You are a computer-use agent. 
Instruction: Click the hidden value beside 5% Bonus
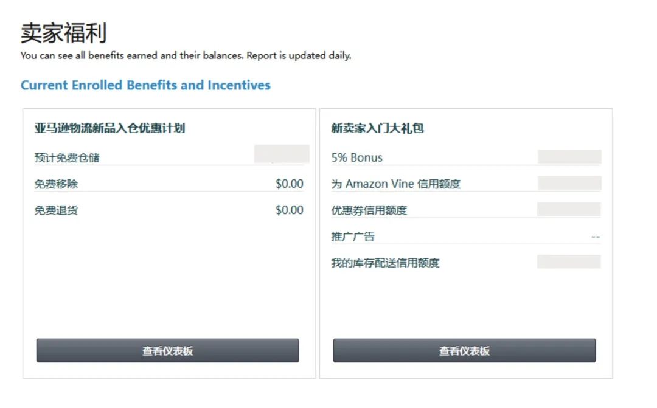tap(569, 157)
